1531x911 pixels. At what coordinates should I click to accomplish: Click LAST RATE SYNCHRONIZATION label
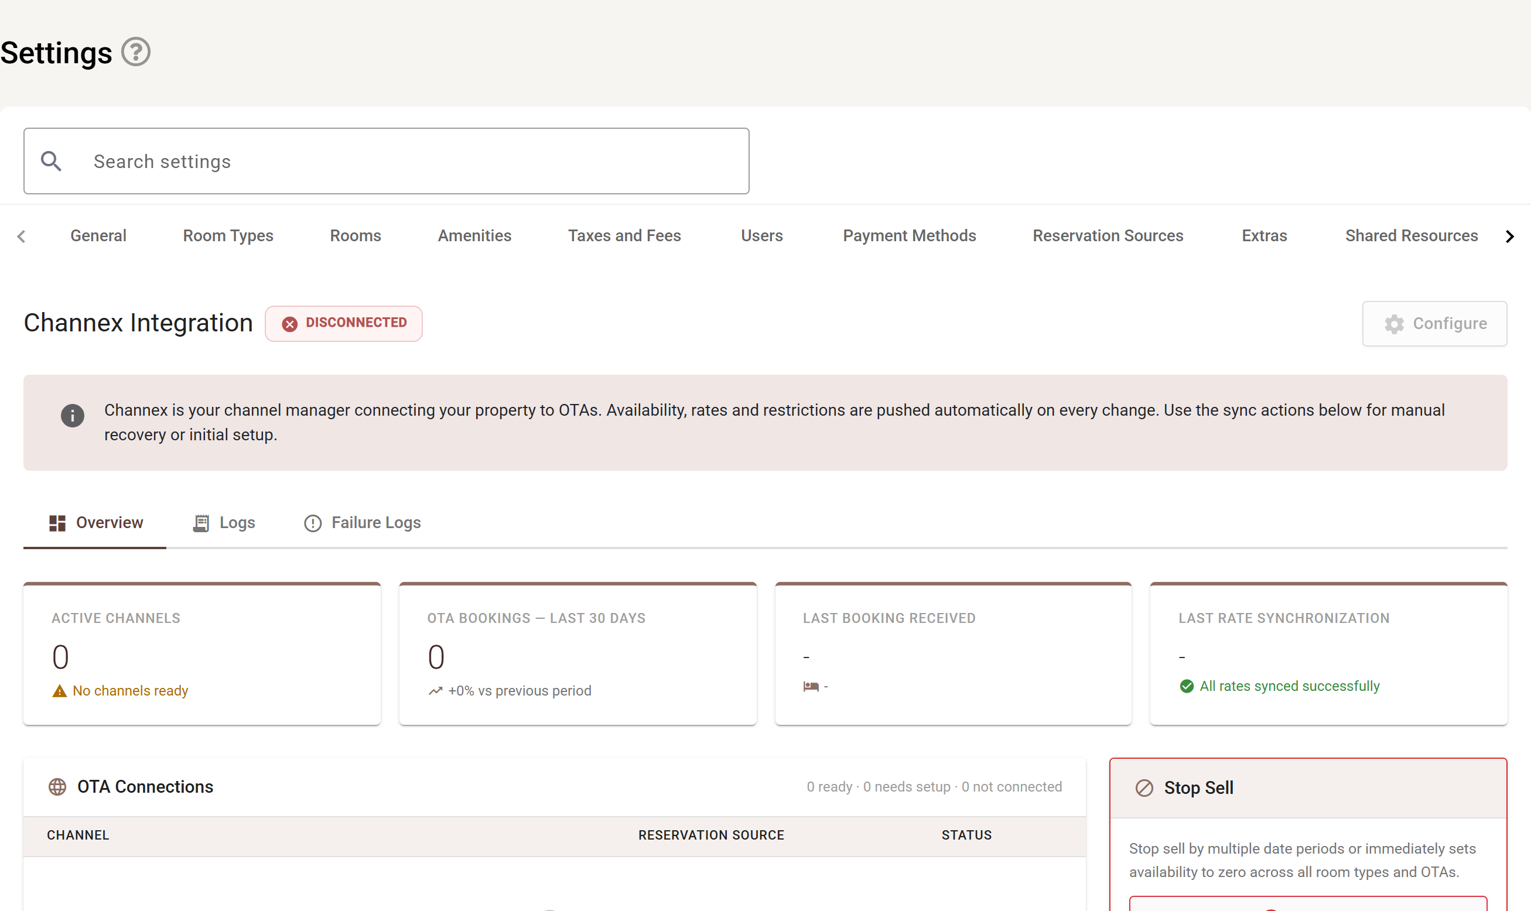click(1283, 618)
